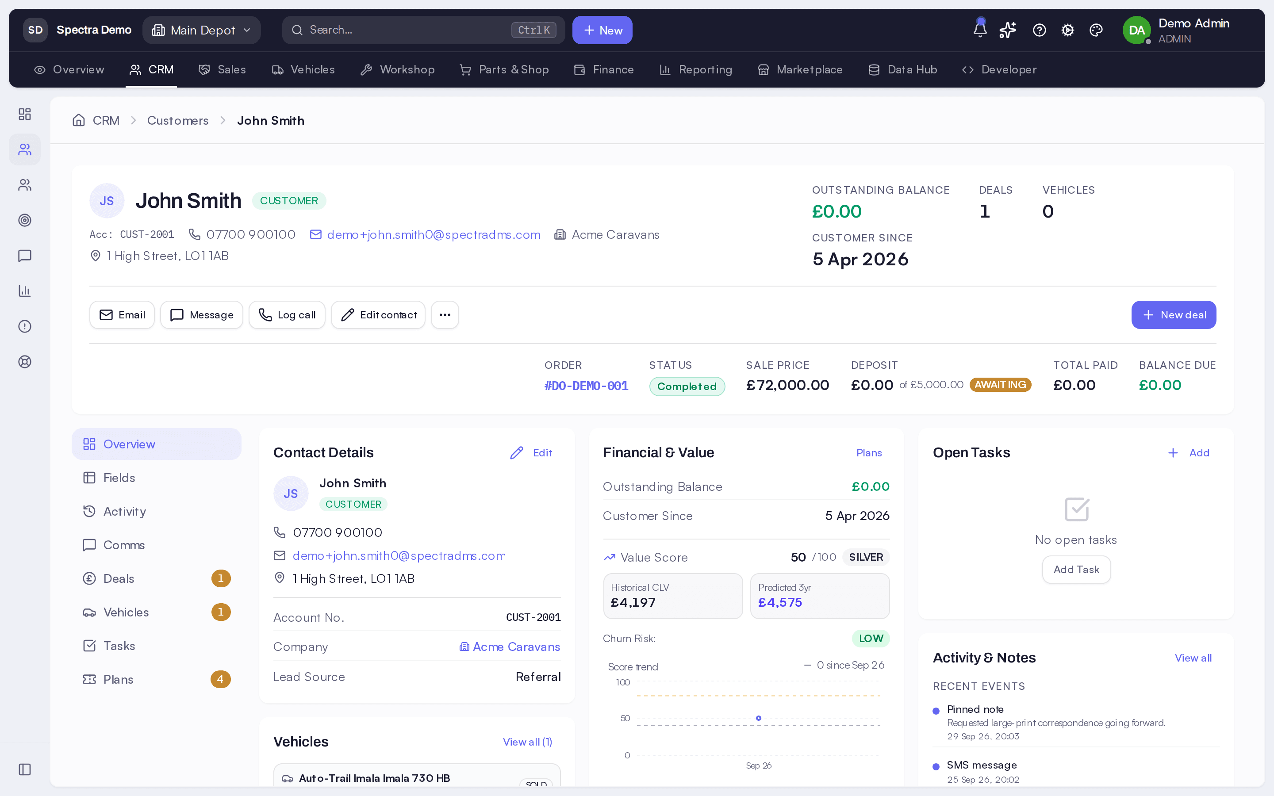Open the Finance navigation tab
The height and width of the screenshot is (796, 1274).
coord(604,69)
